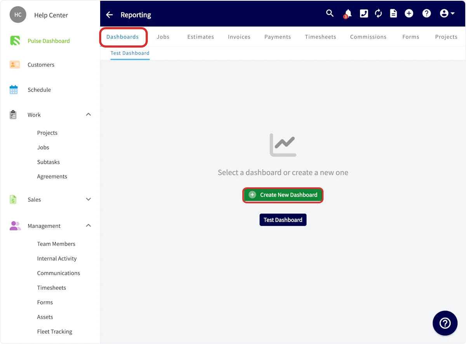Open Customers in the sidebar
Image resolution: width=466 pixels, height=344 pixels.
click(x=41, y=65)
